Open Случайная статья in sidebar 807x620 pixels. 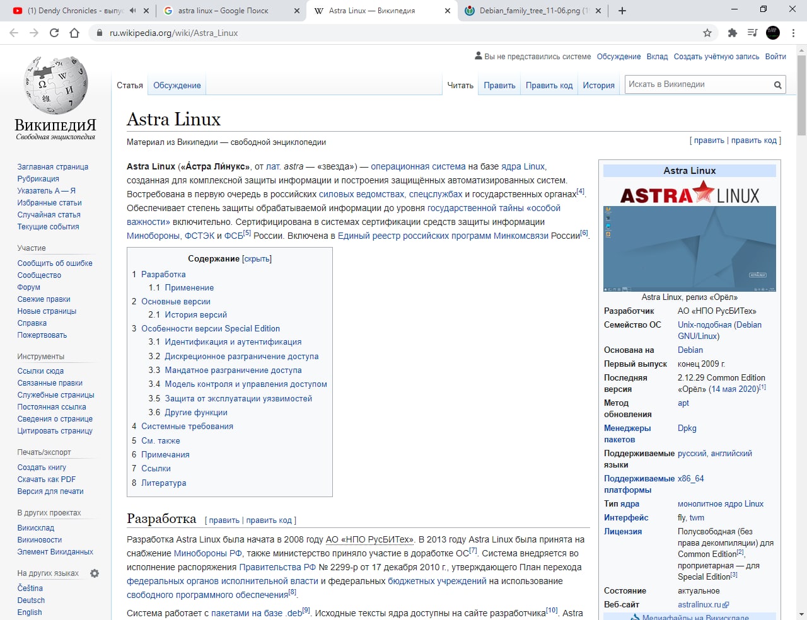click(x=49, y=215)
